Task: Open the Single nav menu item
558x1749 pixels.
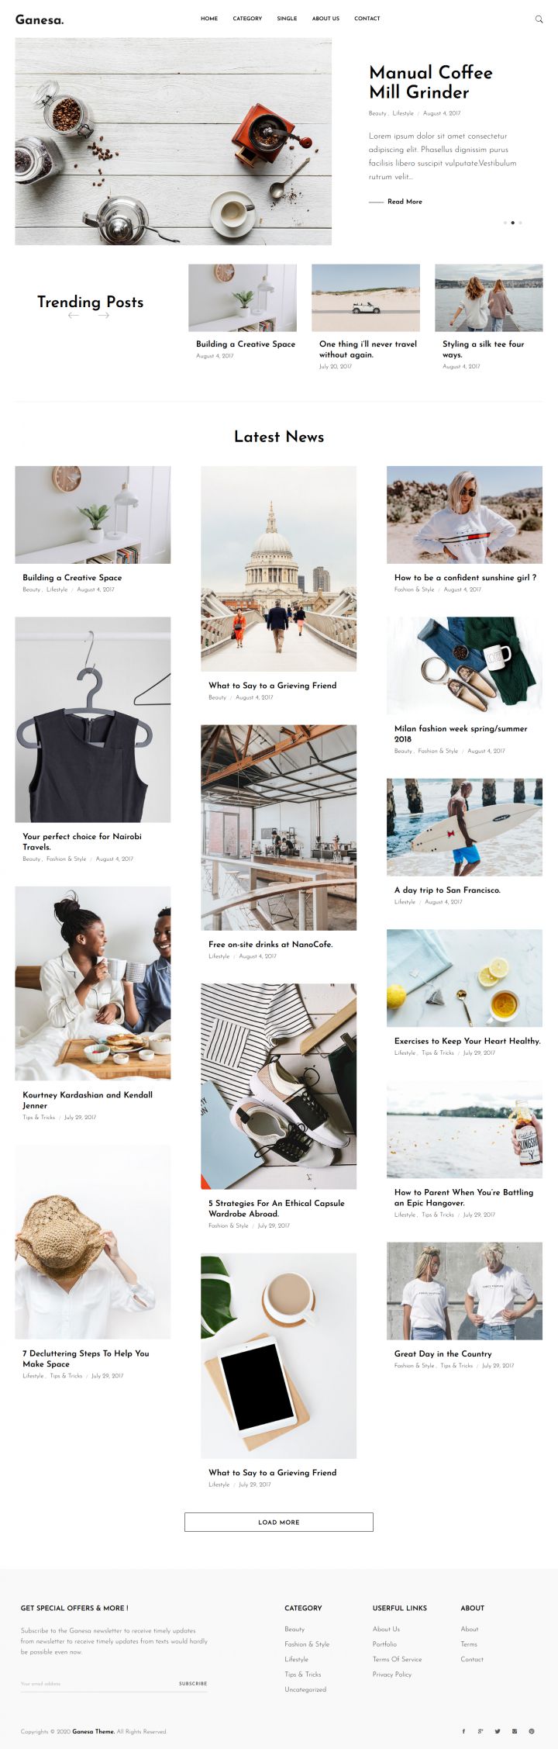Action: (287, 19)
